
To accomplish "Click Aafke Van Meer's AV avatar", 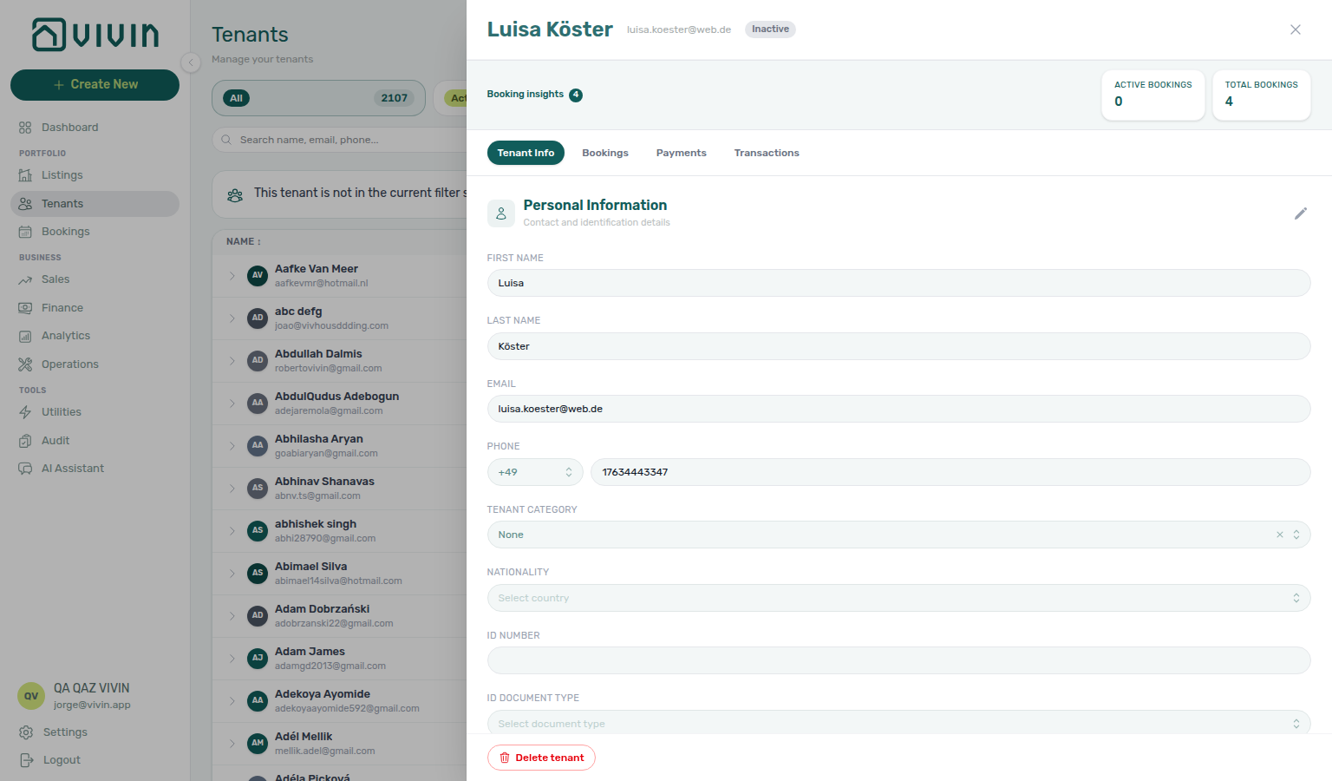I will (x=258, y=276).
